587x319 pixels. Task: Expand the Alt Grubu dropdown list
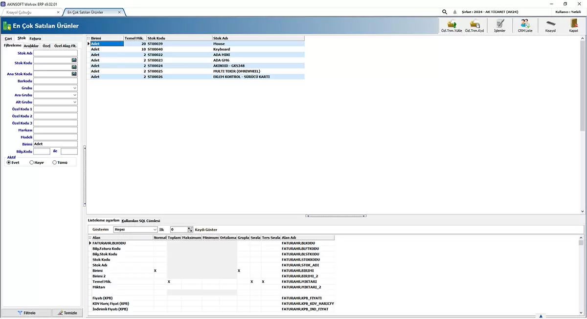[74, 102]
